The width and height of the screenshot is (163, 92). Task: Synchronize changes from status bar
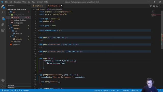(x=12, y=90)
